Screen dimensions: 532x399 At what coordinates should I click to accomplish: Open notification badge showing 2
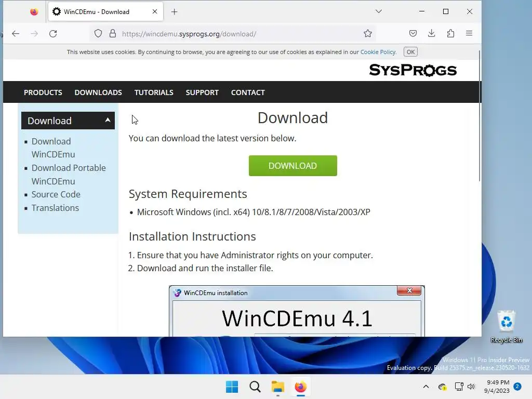517,387
